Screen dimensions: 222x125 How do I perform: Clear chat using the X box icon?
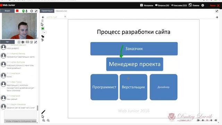(x=19, y=42)
